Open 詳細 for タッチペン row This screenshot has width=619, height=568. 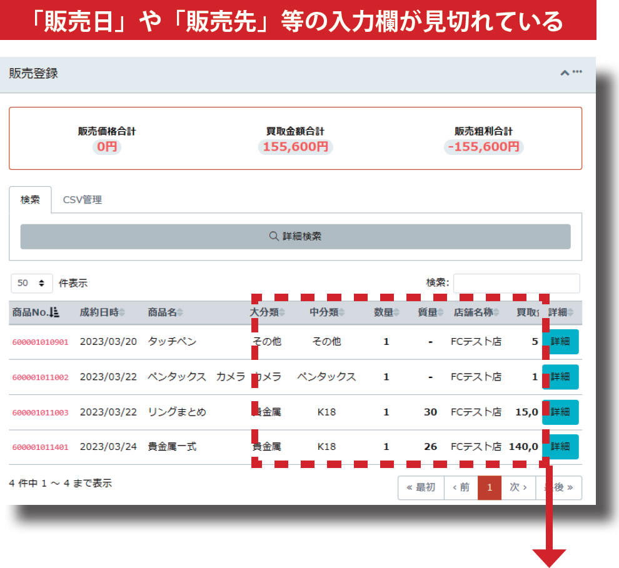[x=560, y=342]
